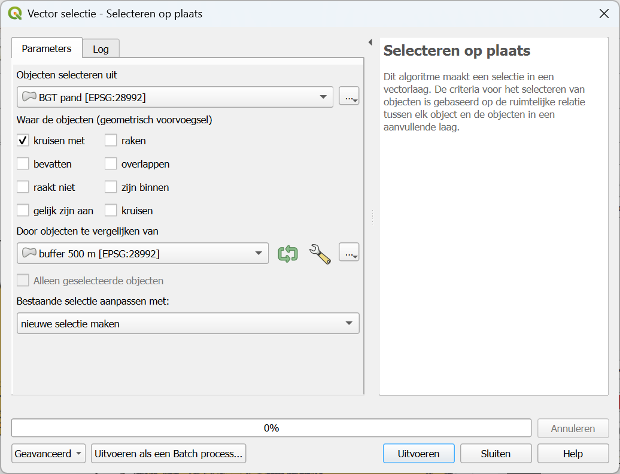
Task: Enable the 'raken' checkbox
Action: tap(111, 141)
